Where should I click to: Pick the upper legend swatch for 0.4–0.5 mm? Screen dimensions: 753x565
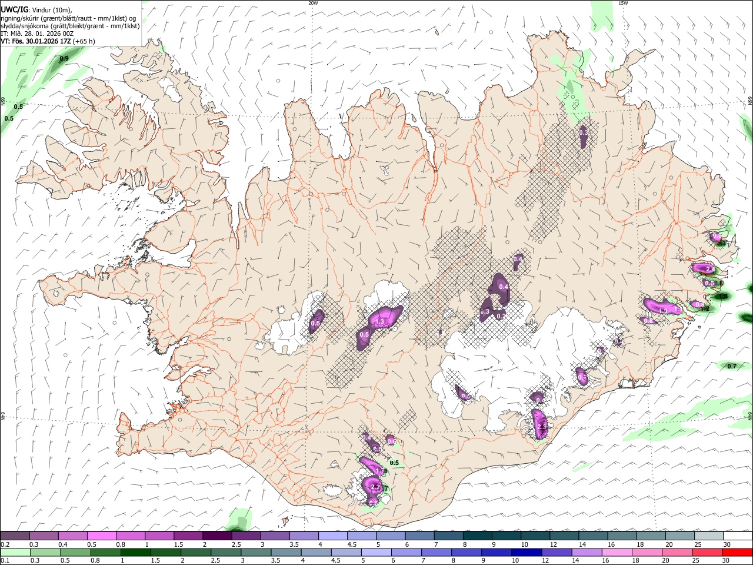click(x=73, y=536)
